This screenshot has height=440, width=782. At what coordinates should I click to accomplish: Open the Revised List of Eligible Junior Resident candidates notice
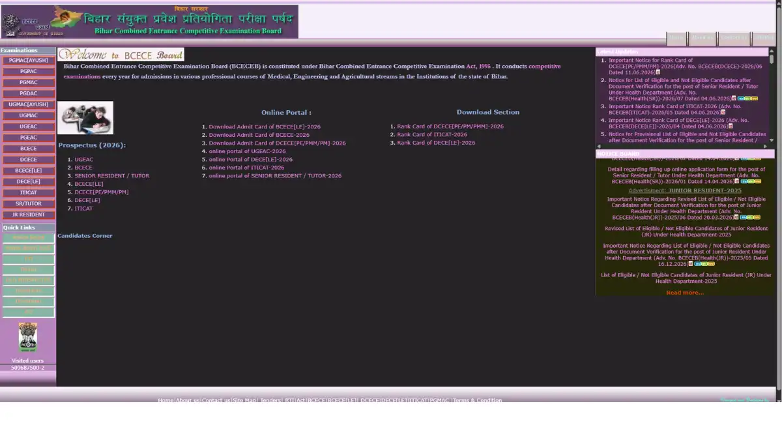coord(686,231)
